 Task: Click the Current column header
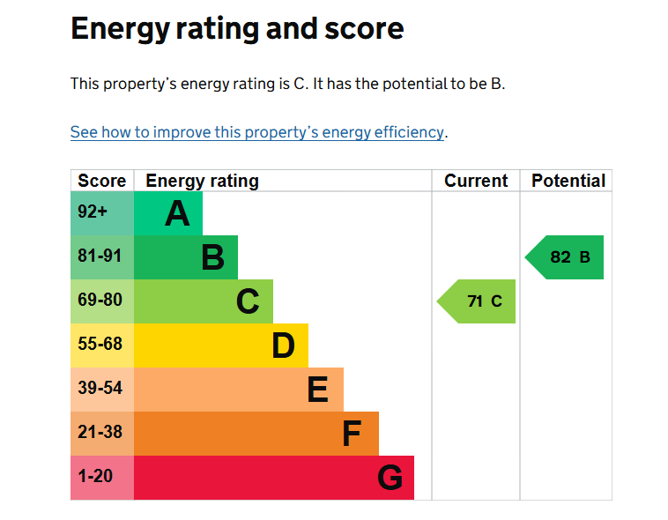pyautogui.click(x=476, y=181)
